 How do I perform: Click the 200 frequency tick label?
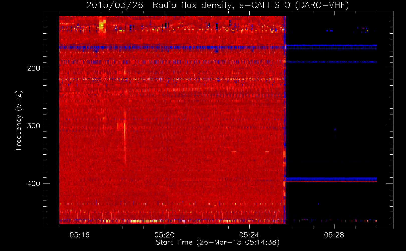[x=34, y=68]
